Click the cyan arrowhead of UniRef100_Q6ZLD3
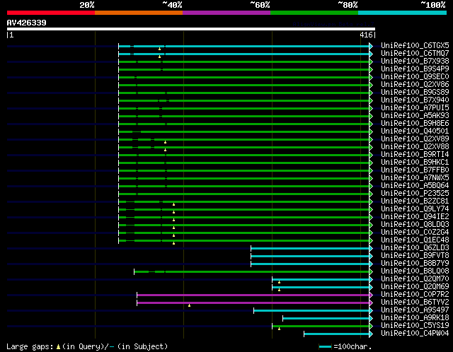This screenshot has height=352, width=453. 371,248
